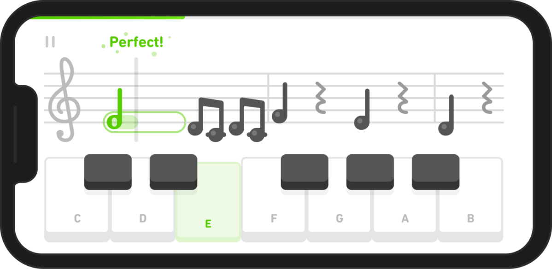Tap the green half note on the staff

click(x=115, y=108)
